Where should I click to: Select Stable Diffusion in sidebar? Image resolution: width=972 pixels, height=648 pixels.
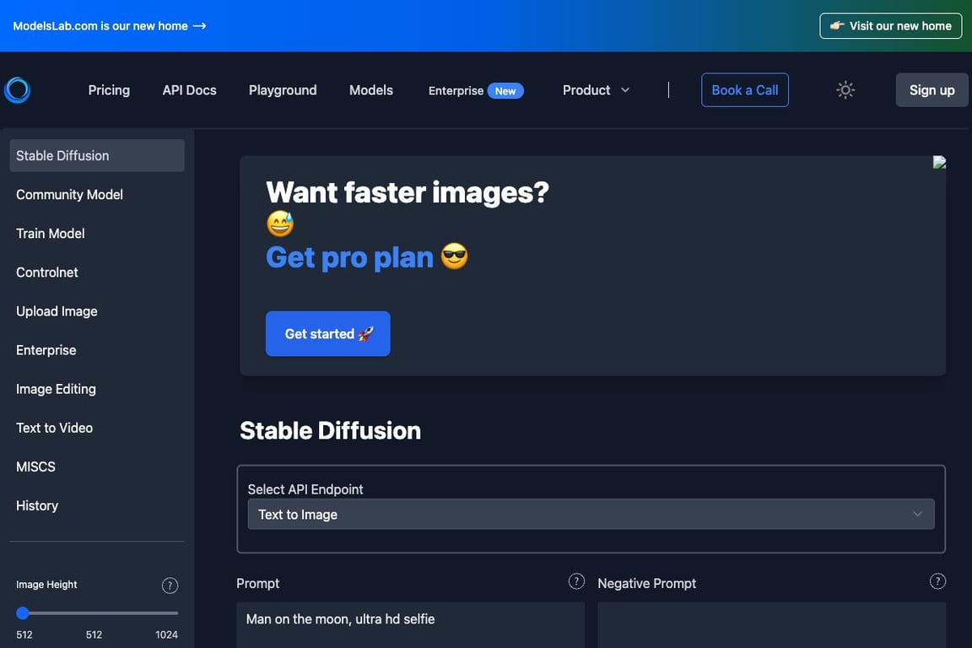[x=97, y=155]
